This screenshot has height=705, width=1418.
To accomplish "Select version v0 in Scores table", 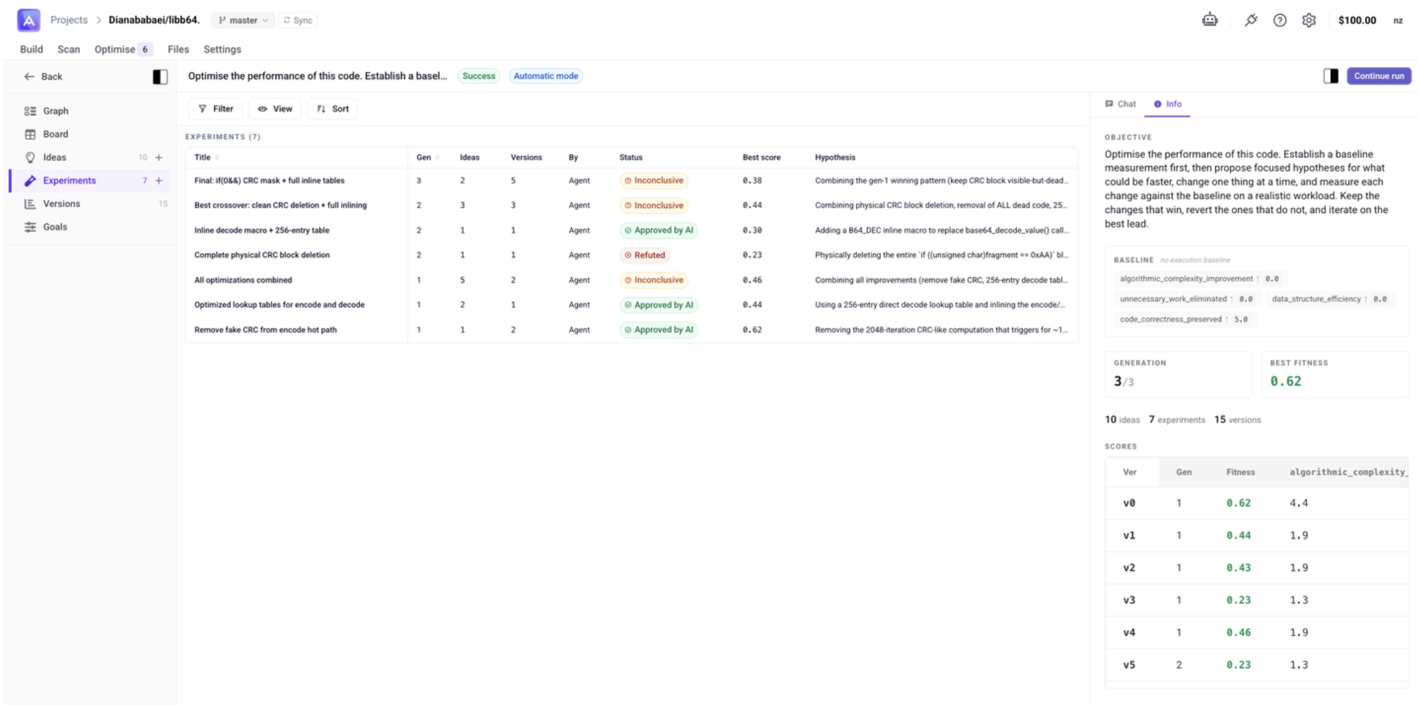I will click(1129, 503).
